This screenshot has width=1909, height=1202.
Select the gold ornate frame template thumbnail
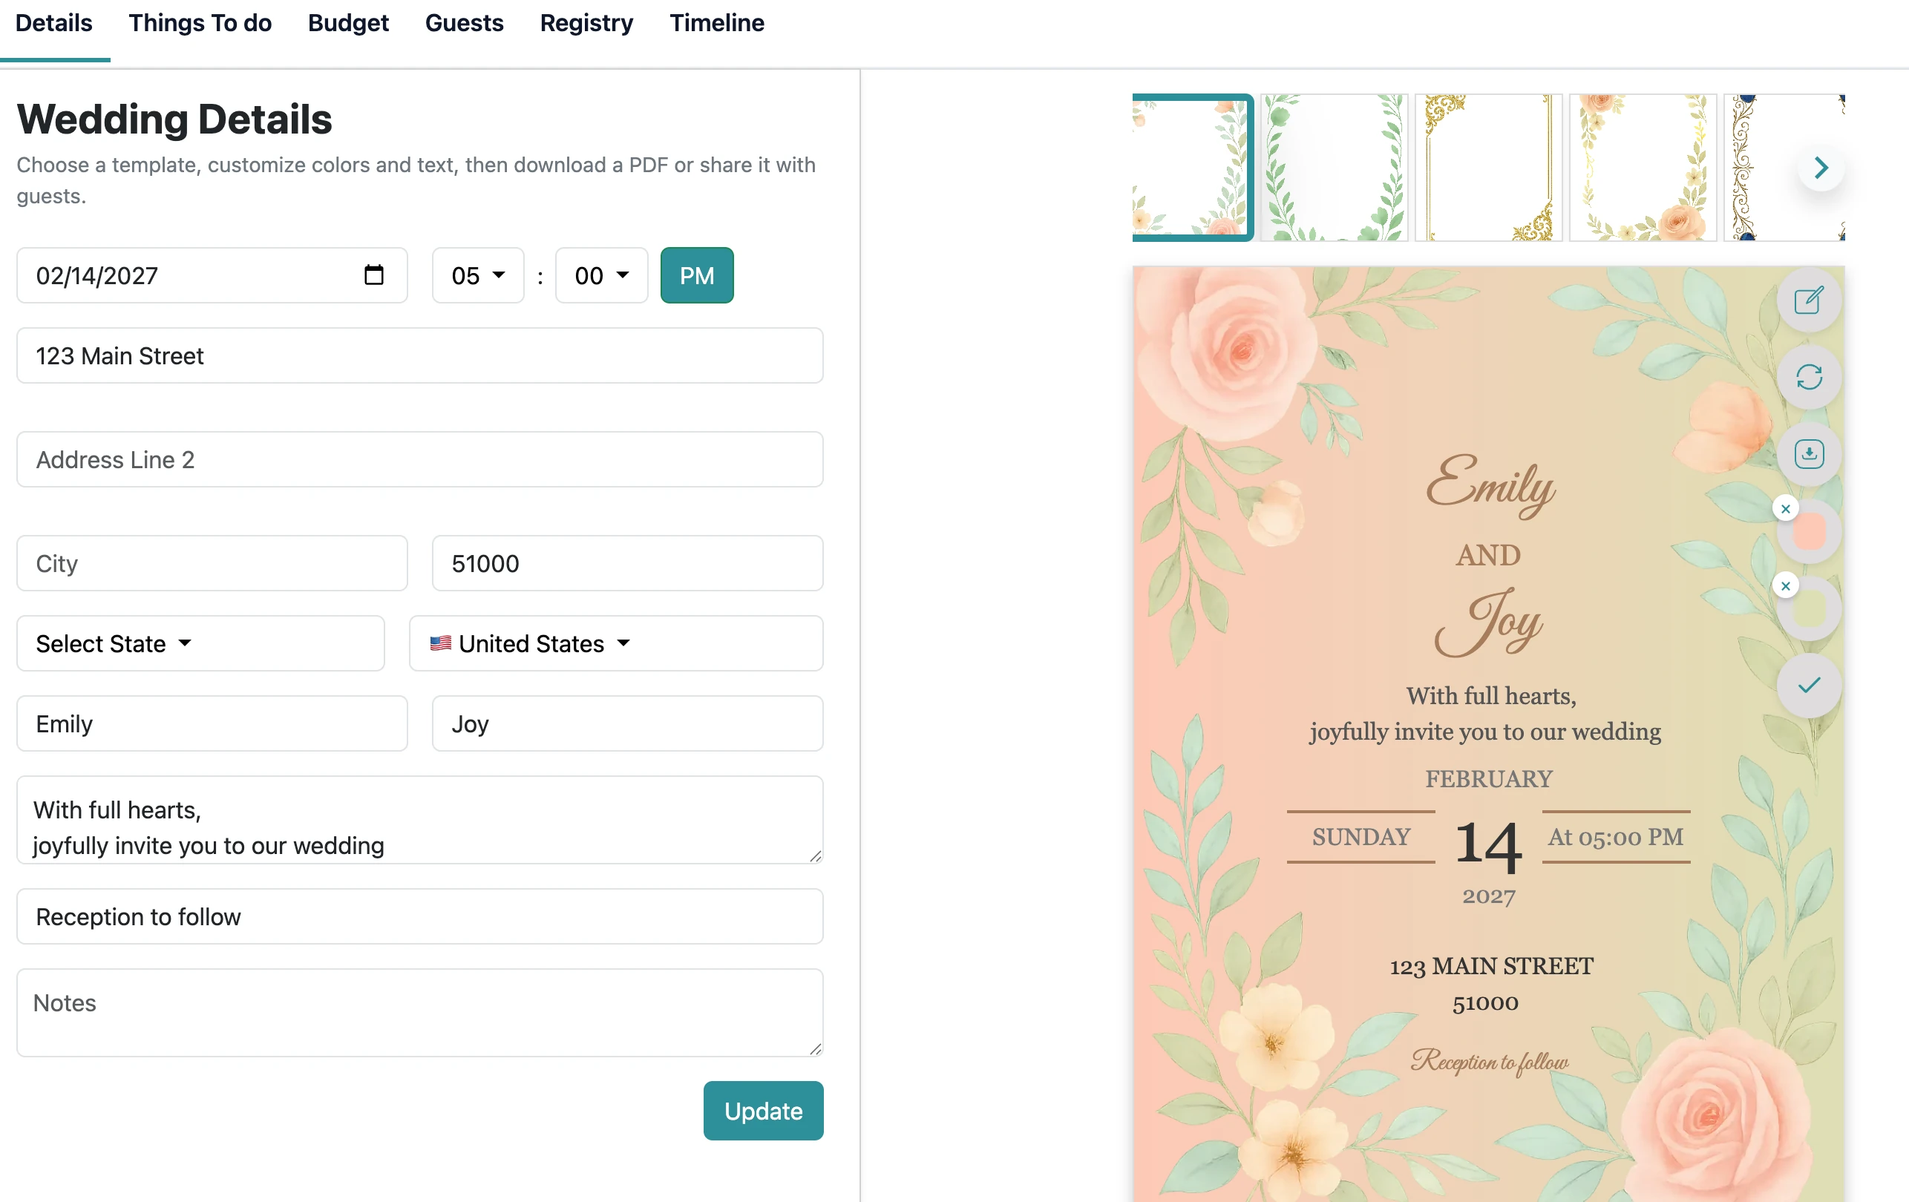[1487, 167]
